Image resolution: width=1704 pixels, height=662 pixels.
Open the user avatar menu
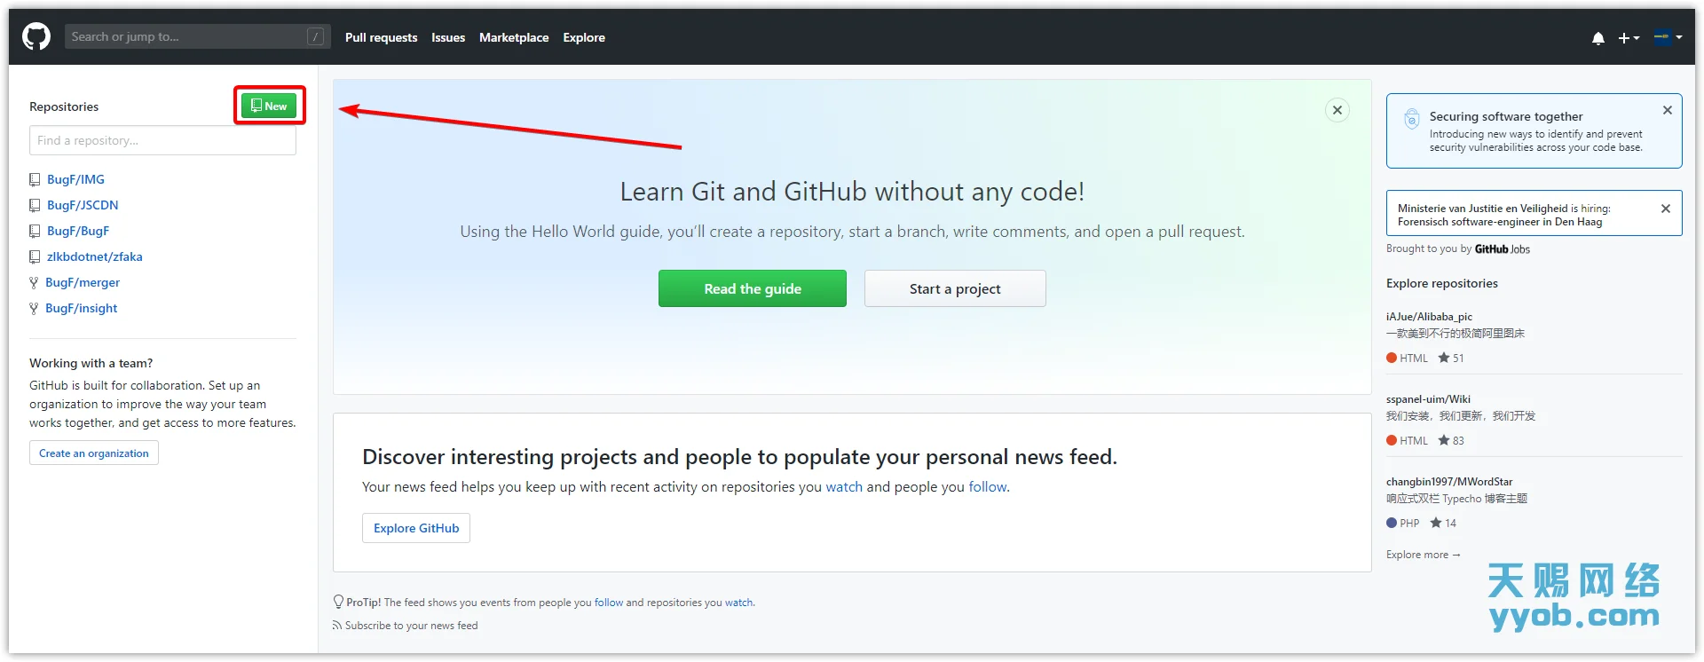[x=1668, y=37]
